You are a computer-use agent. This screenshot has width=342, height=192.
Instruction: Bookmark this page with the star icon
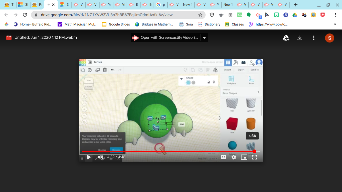[x=200, y=15]
